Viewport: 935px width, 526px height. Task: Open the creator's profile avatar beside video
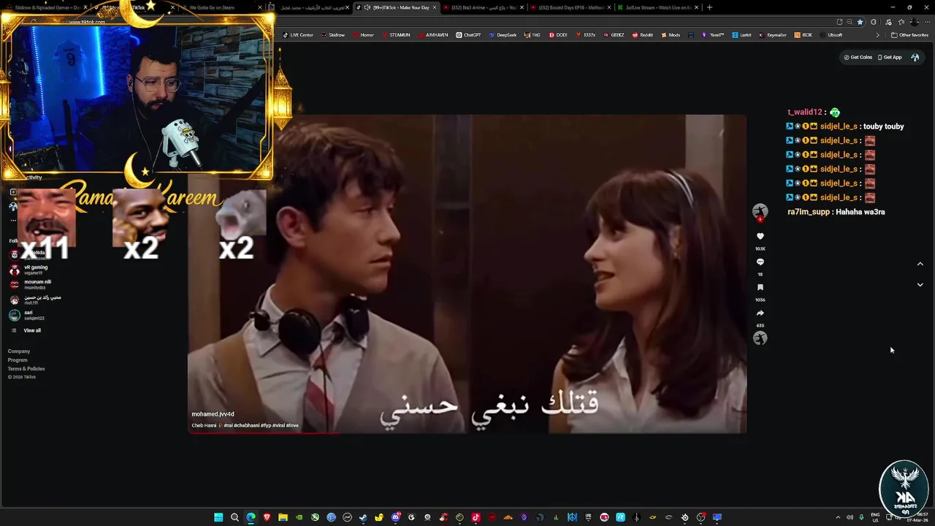coord(760,211)
